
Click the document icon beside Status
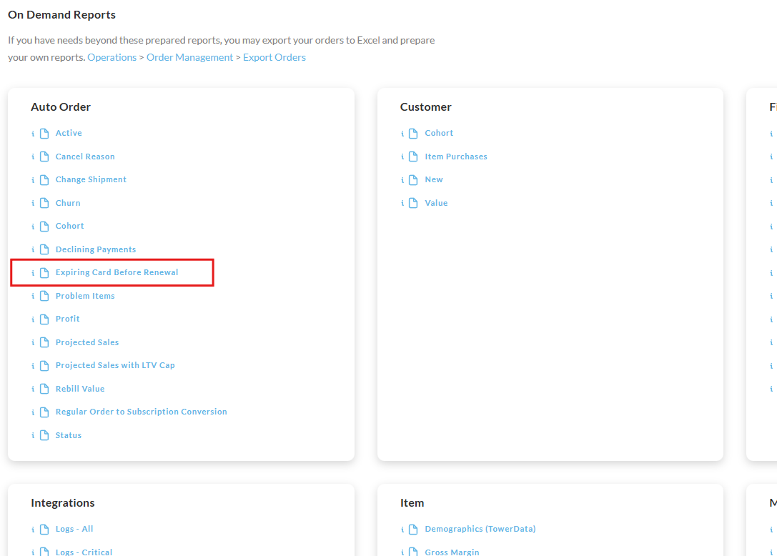click(x=44, y=435)
